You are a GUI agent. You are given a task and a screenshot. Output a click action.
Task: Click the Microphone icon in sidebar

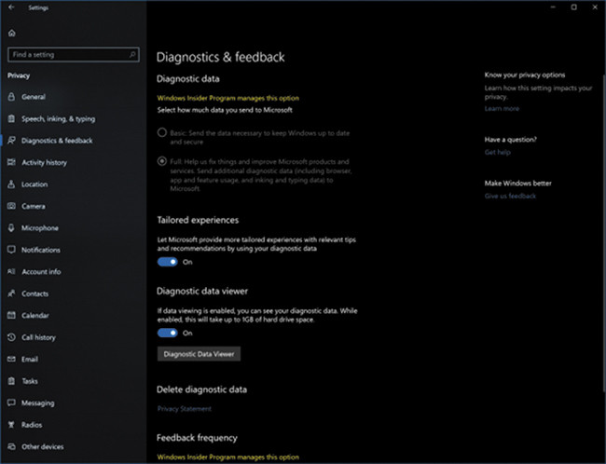(11, 228)
